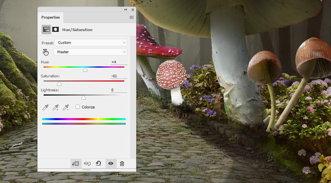The height and width of the screenshot is (183, 331).
Task: Click the lower color spectrum bar
Action: tap(84, 124)
